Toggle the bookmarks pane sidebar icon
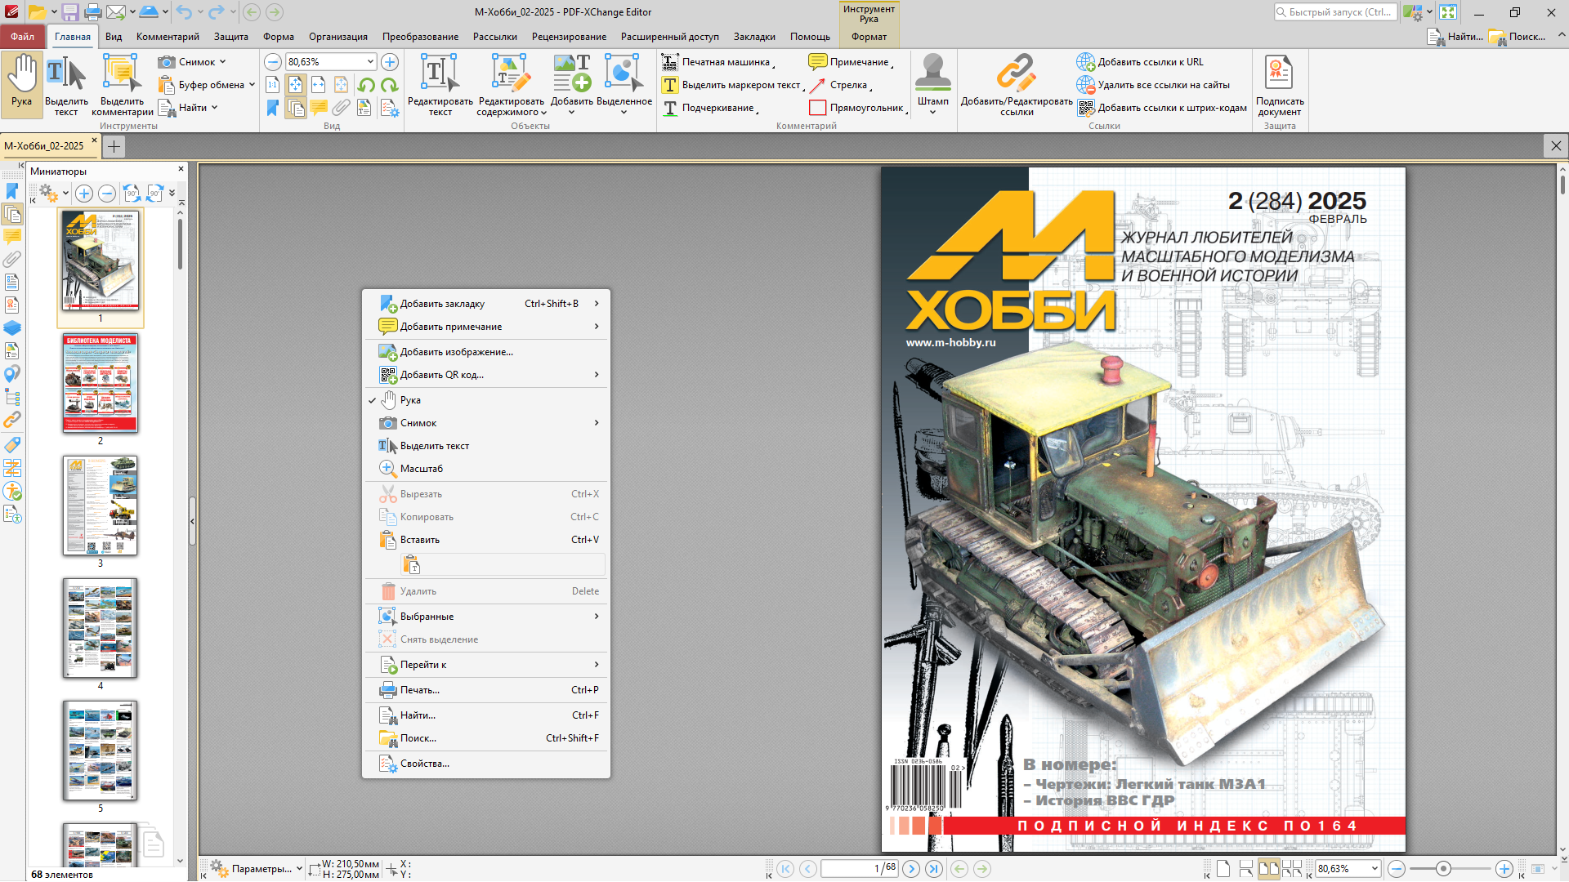 [x=12, y=191]
